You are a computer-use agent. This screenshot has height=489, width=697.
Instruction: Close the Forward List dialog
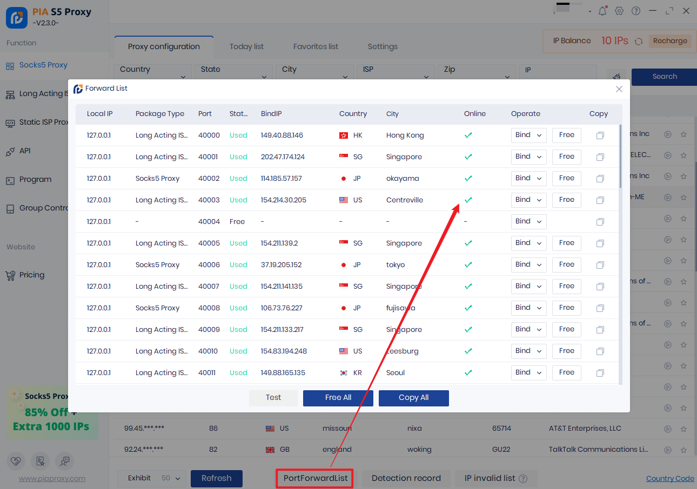click(x=619, y=89)
